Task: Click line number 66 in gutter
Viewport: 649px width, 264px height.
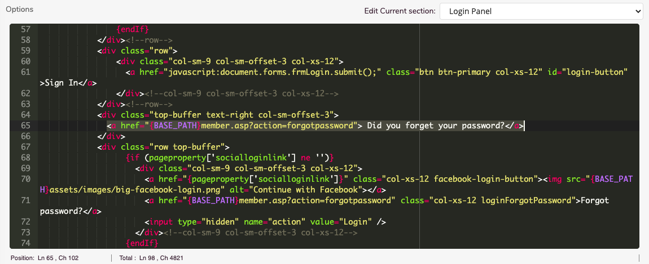Action: click(x=25, y=136)
